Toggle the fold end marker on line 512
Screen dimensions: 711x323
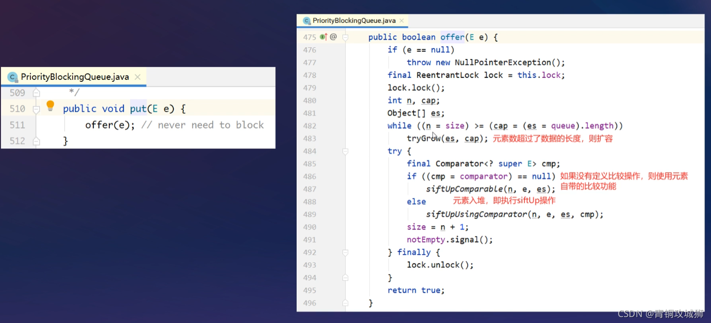tap(36, 141)
